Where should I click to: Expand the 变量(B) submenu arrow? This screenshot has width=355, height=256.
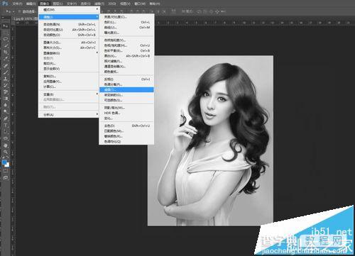click(x=97, y=94)
